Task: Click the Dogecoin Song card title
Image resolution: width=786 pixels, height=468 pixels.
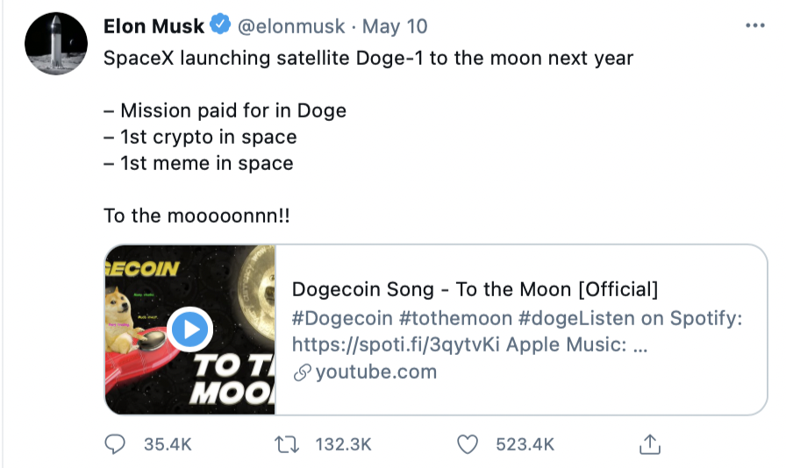Action: pos(475,289)
